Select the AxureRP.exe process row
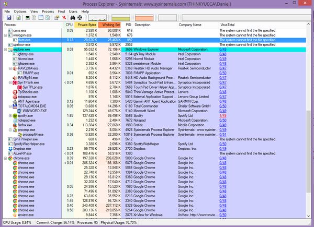Image resolution: width=314 pixels, height=227 pixels. click(155, 153)
